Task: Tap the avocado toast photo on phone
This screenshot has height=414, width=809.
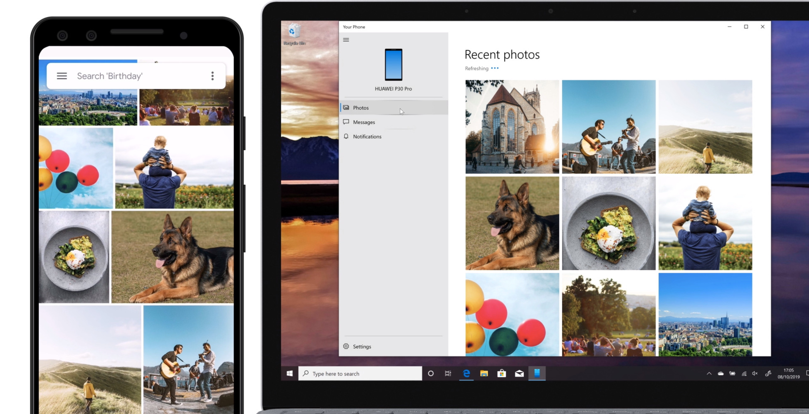Action: (x=74, y=257)
